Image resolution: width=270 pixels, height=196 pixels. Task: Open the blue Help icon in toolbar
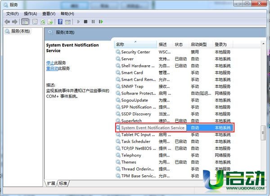60,21
